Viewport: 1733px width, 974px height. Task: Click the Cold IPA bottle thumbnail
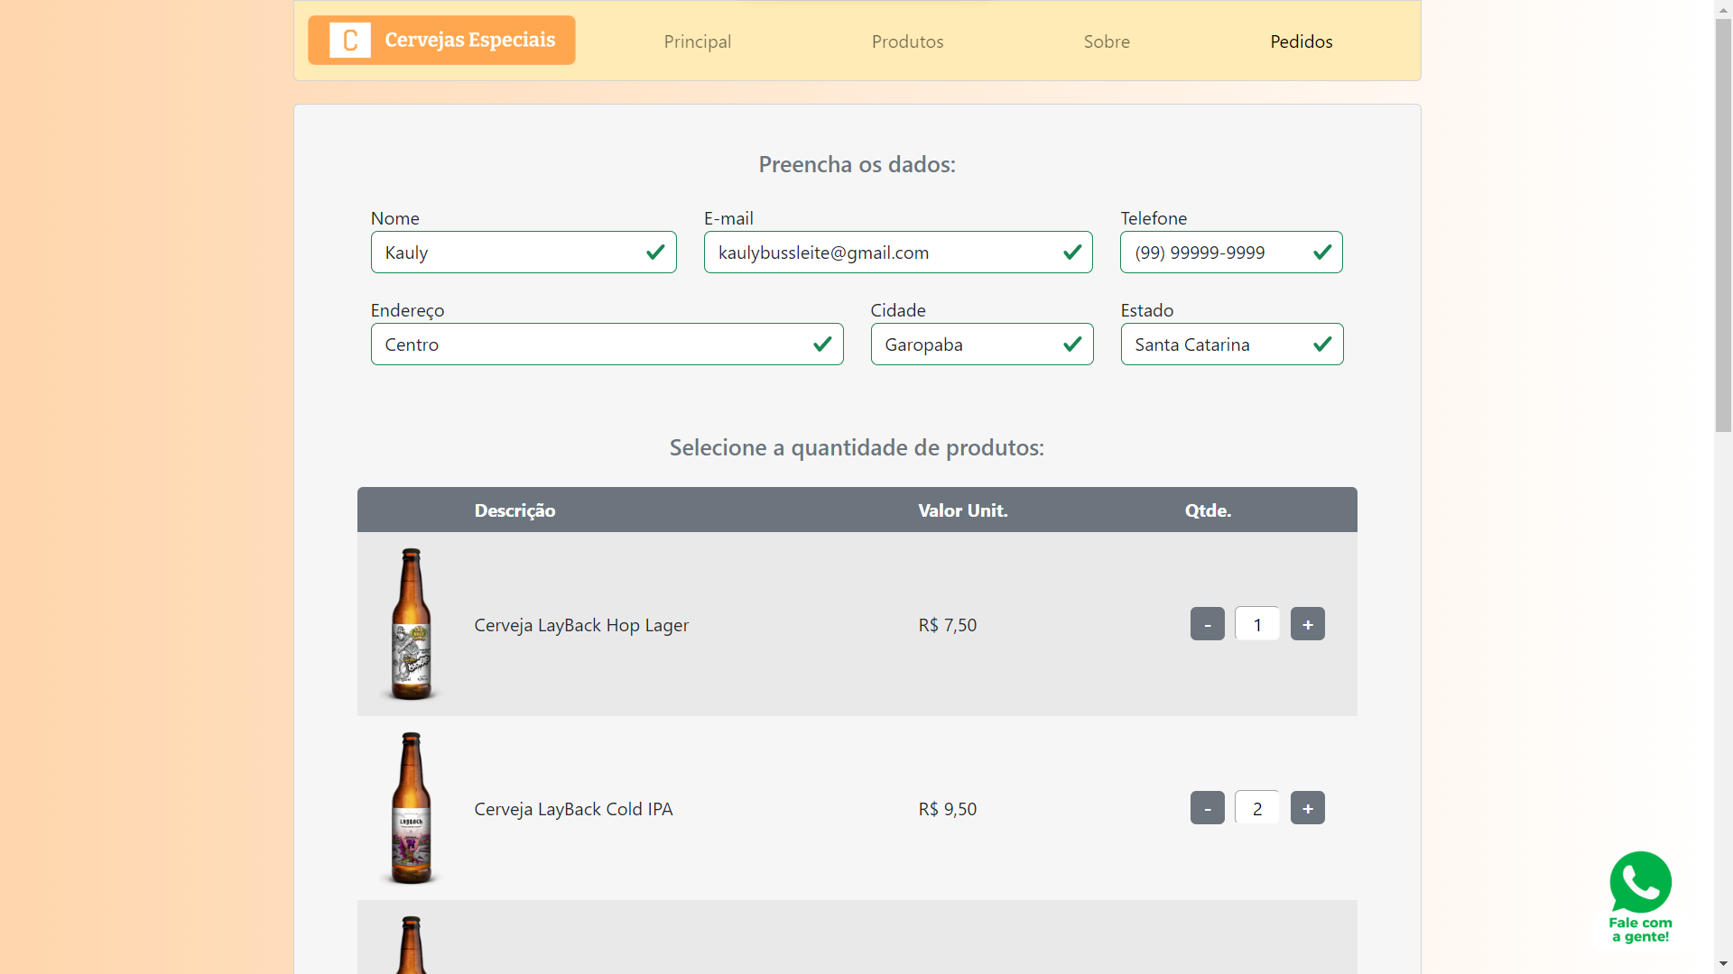411,808
